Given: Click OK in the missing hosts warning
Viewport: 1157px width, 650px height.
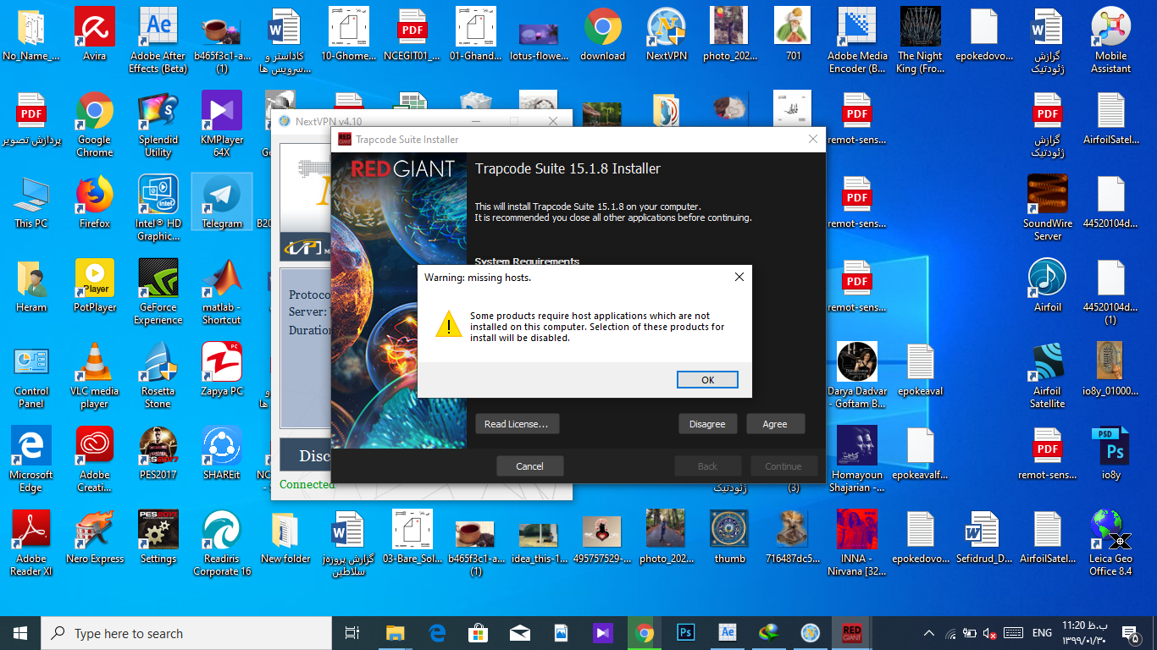Looking at the screenshot, I should point(707,380).
